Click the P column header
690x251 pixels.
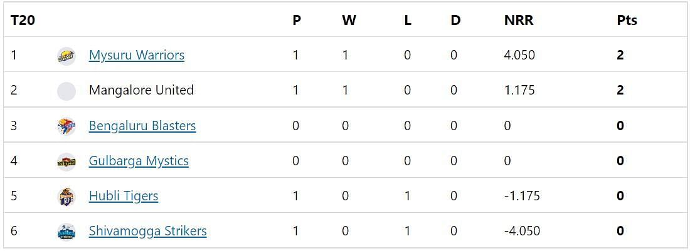297,20
